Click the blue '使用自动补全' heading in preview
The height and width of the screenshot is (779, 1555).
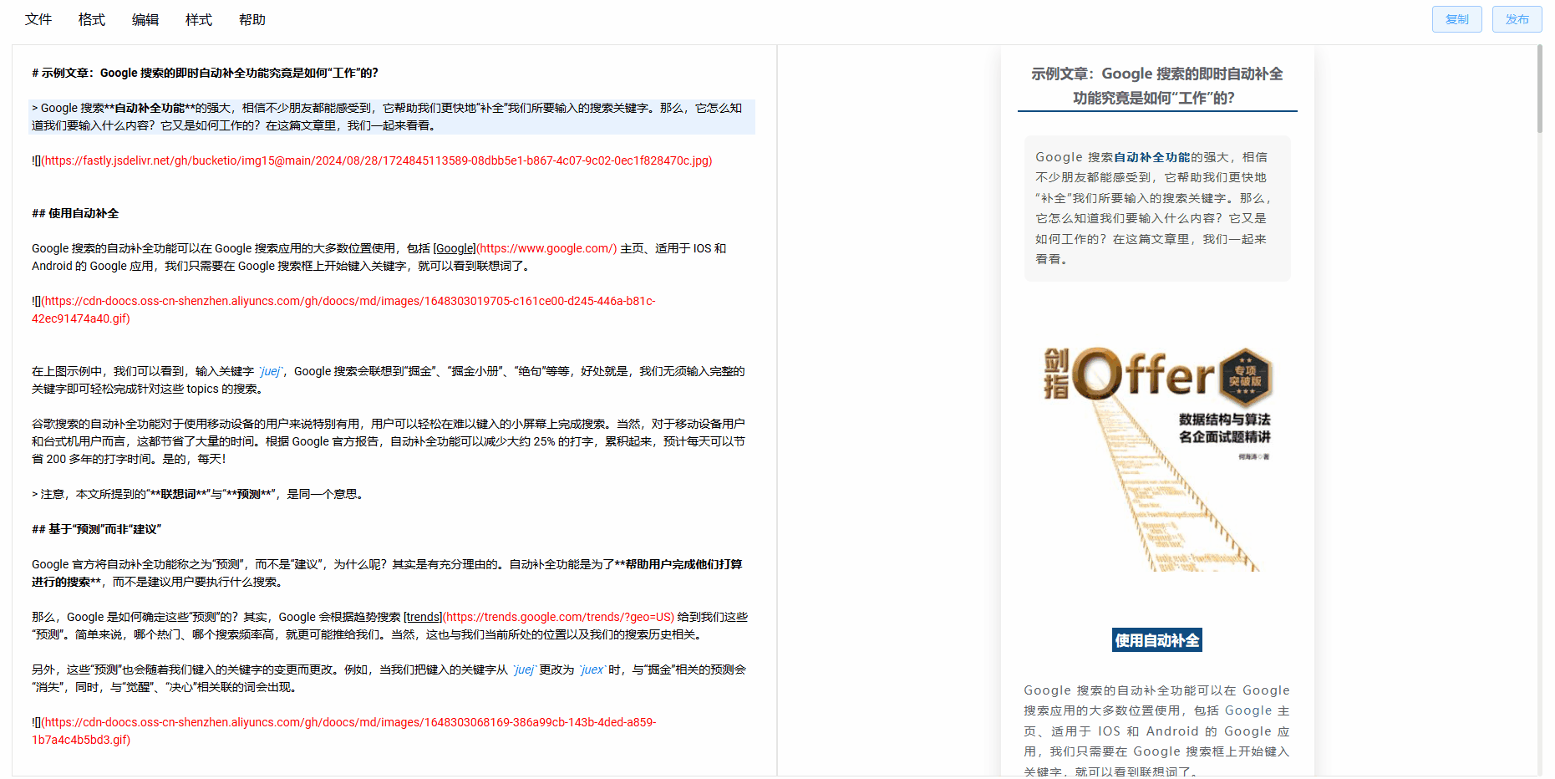(x=1157, y=640)
